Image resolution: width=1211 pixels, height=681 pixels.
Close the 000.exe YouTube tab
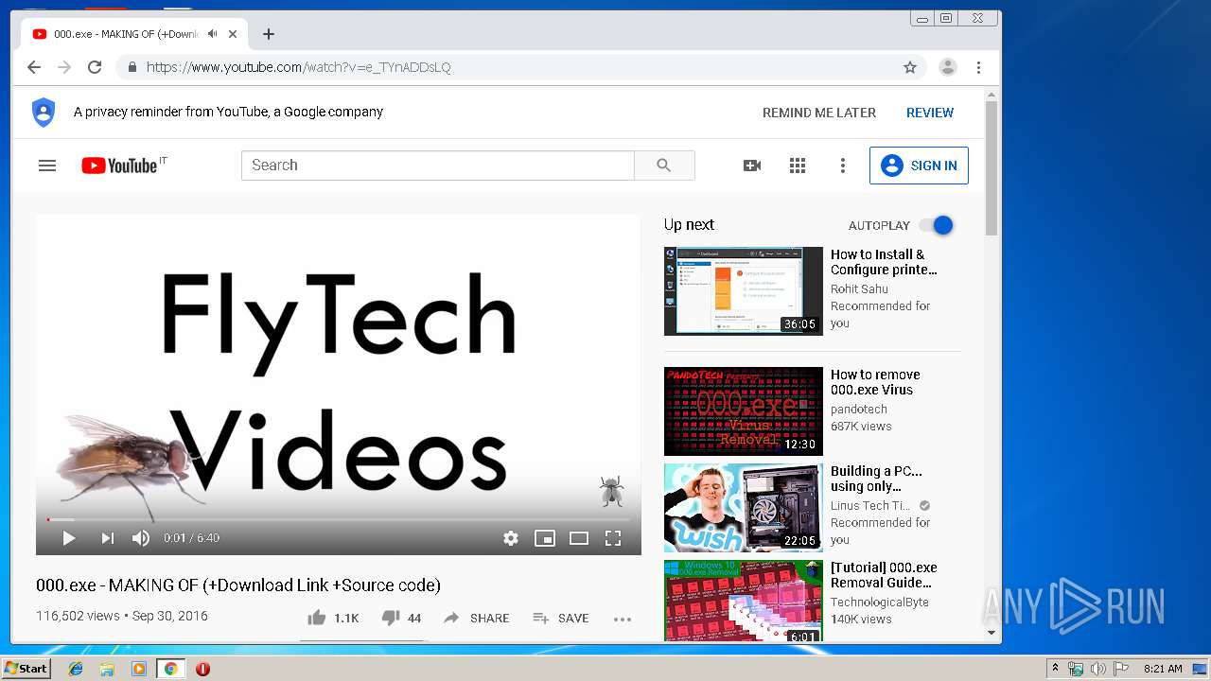coord(233,34)
